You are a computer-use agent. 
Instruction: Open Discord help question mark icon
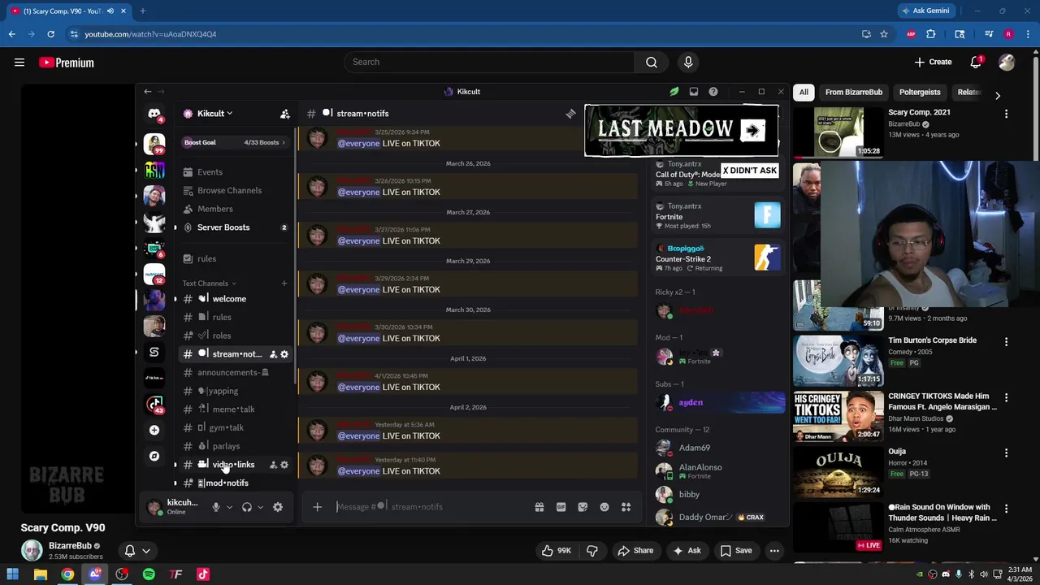click(713, 92)
